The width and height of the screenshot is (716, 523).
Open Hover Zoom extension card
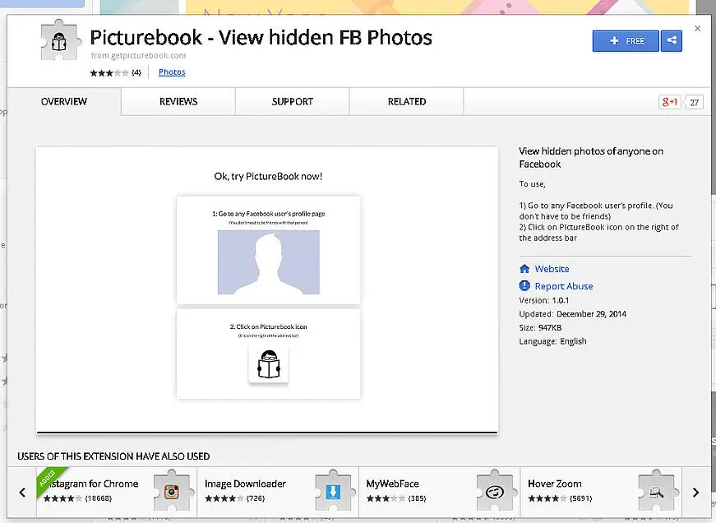tap(602, 492)
